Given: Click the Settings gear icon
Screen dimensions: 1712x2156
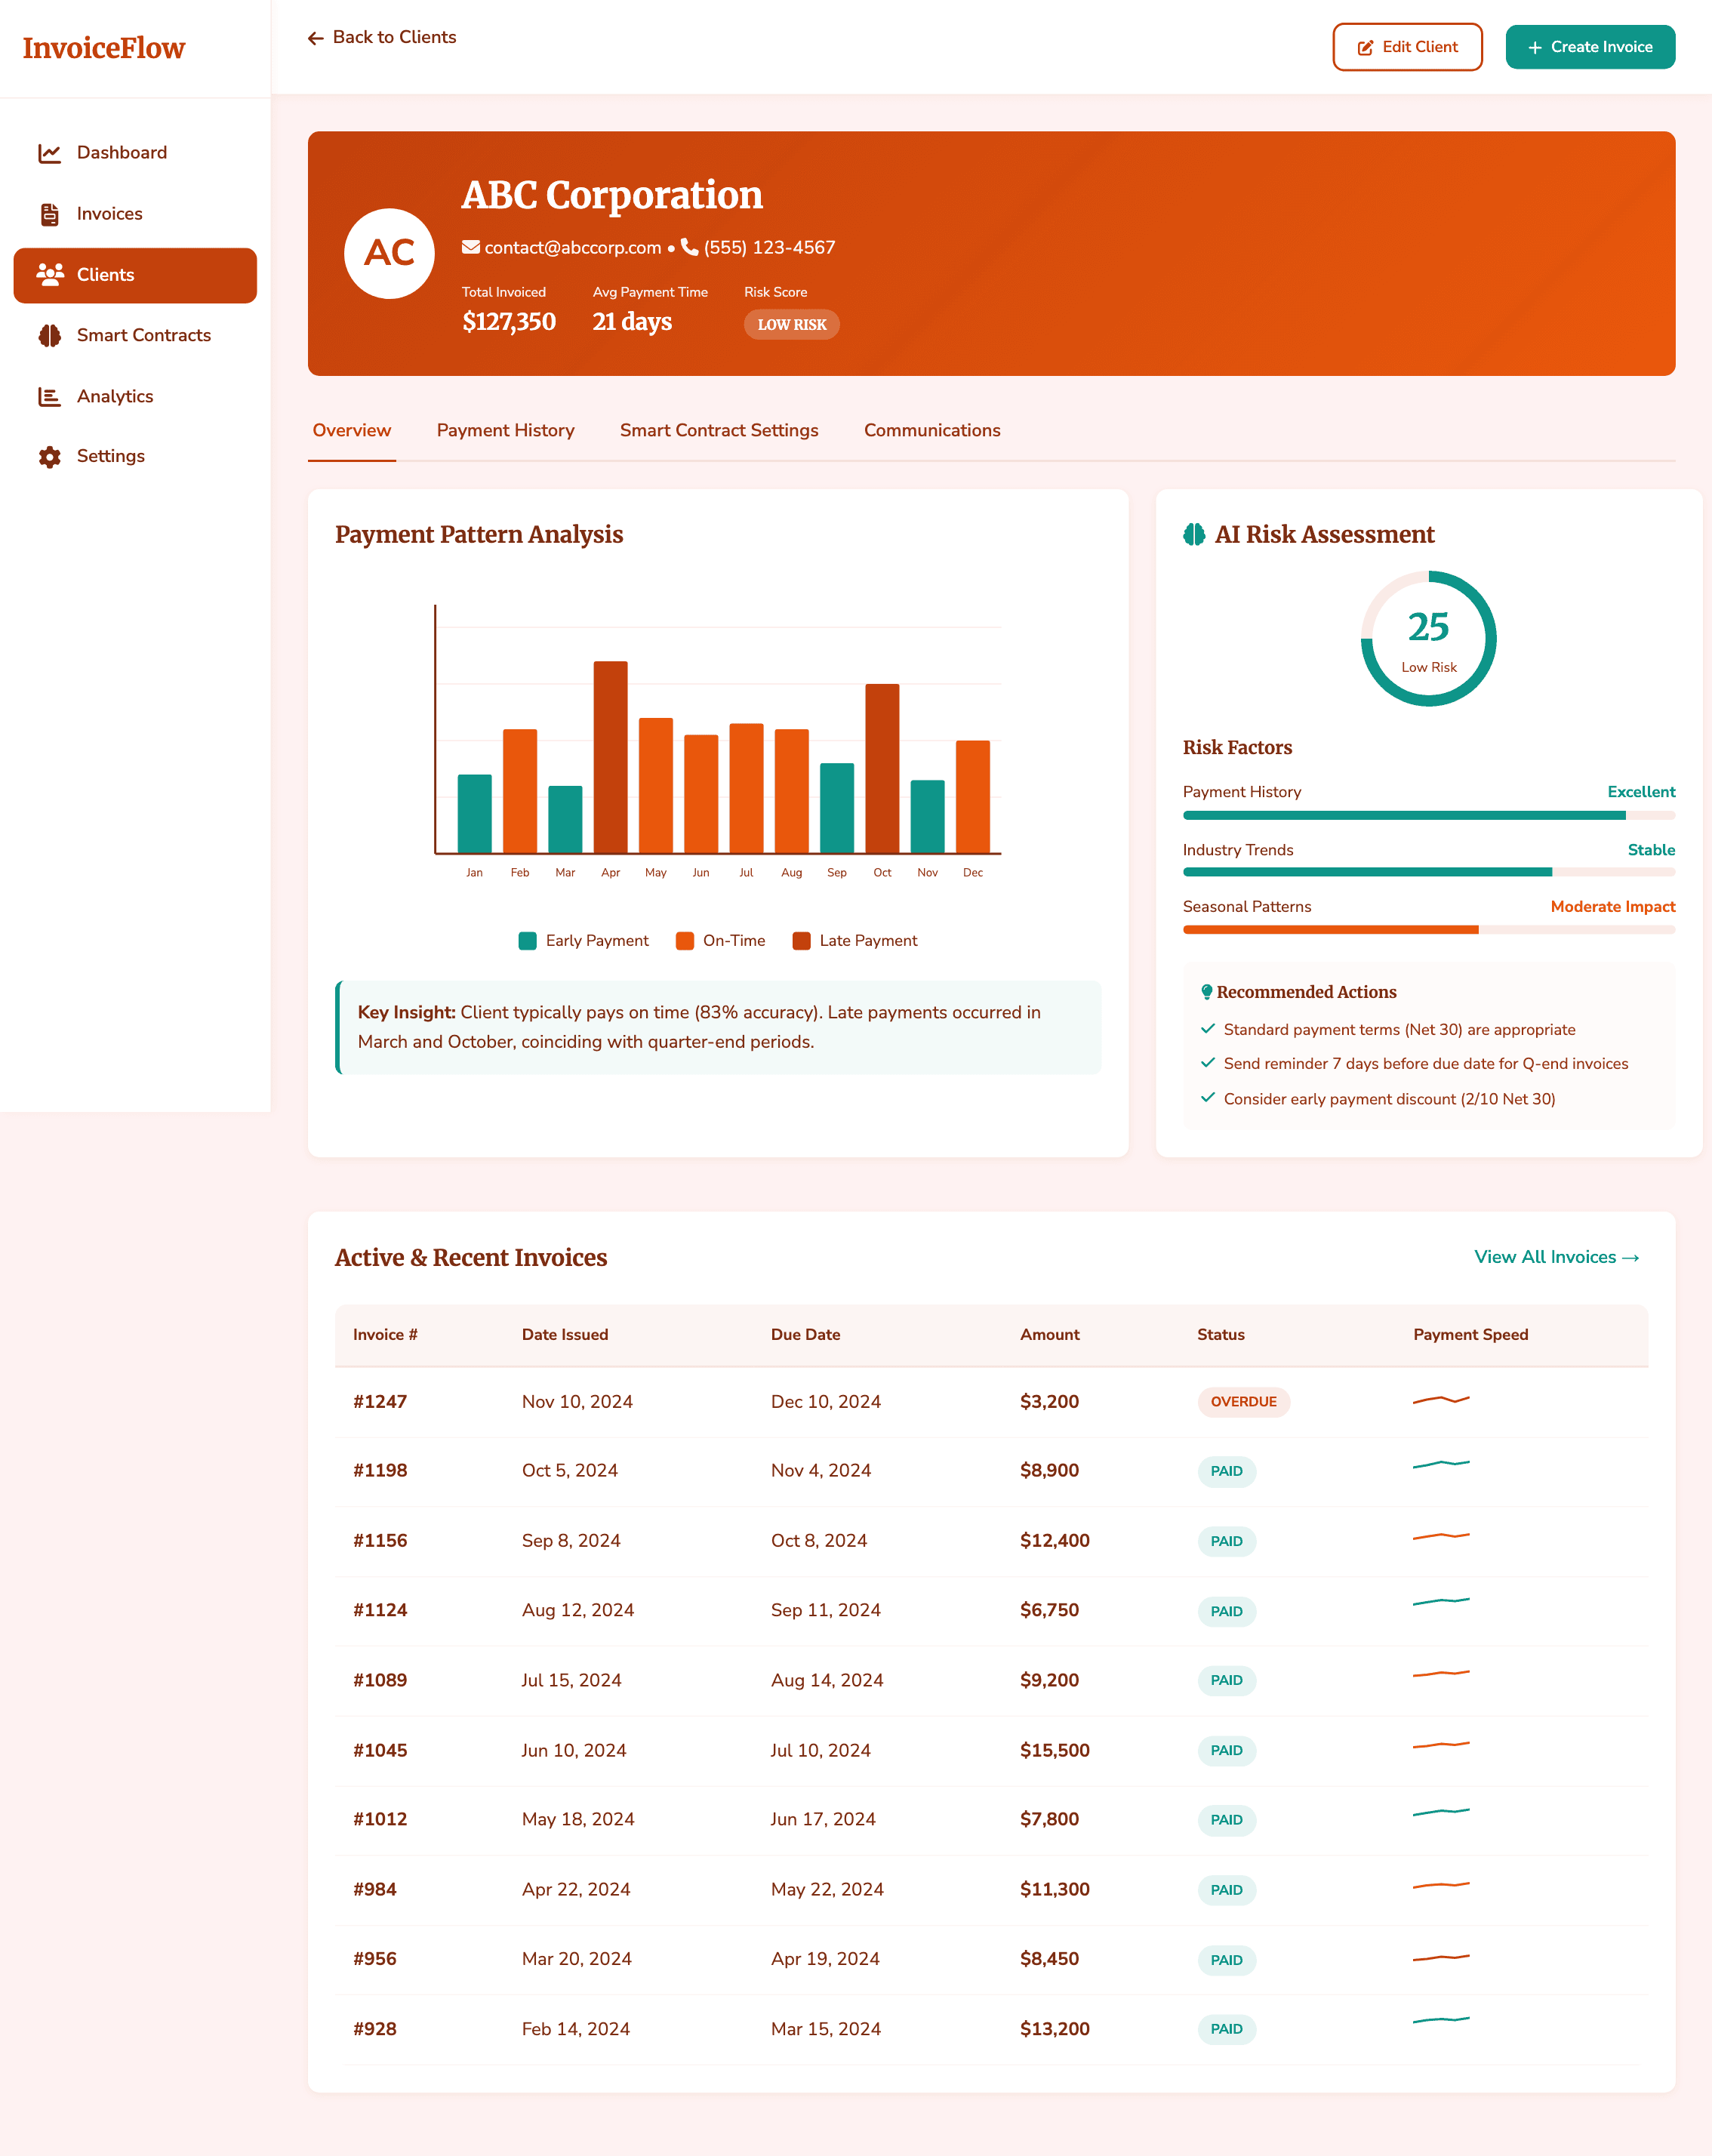Looking at the screenshot, I should tap(49, 457).
